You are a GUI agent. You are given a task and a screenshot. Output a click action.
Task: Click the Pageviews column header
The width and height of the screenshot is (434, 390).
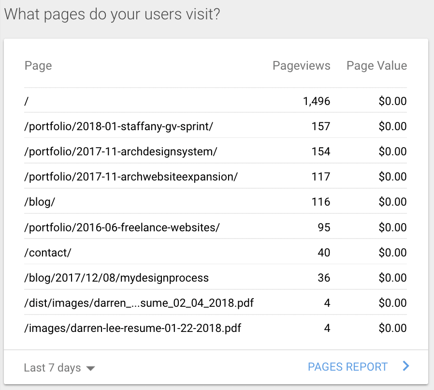301,66
